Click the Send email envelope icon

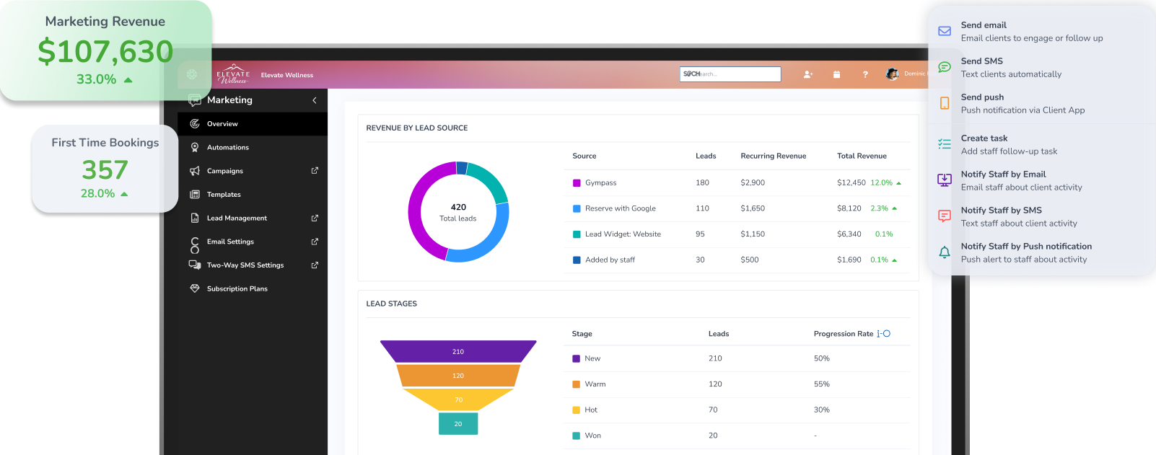(944, 31)
